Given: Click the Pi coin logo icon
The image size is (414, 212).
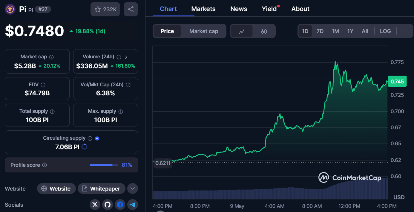Looking at the screenshot, I should pyautogui.click(x=10, y=9).
